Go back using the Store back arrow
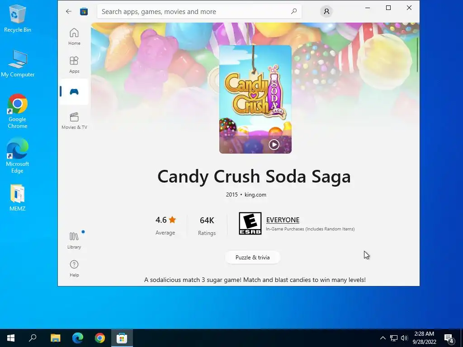The height and width of the screenshot is (347, 463). pos(69,11)
